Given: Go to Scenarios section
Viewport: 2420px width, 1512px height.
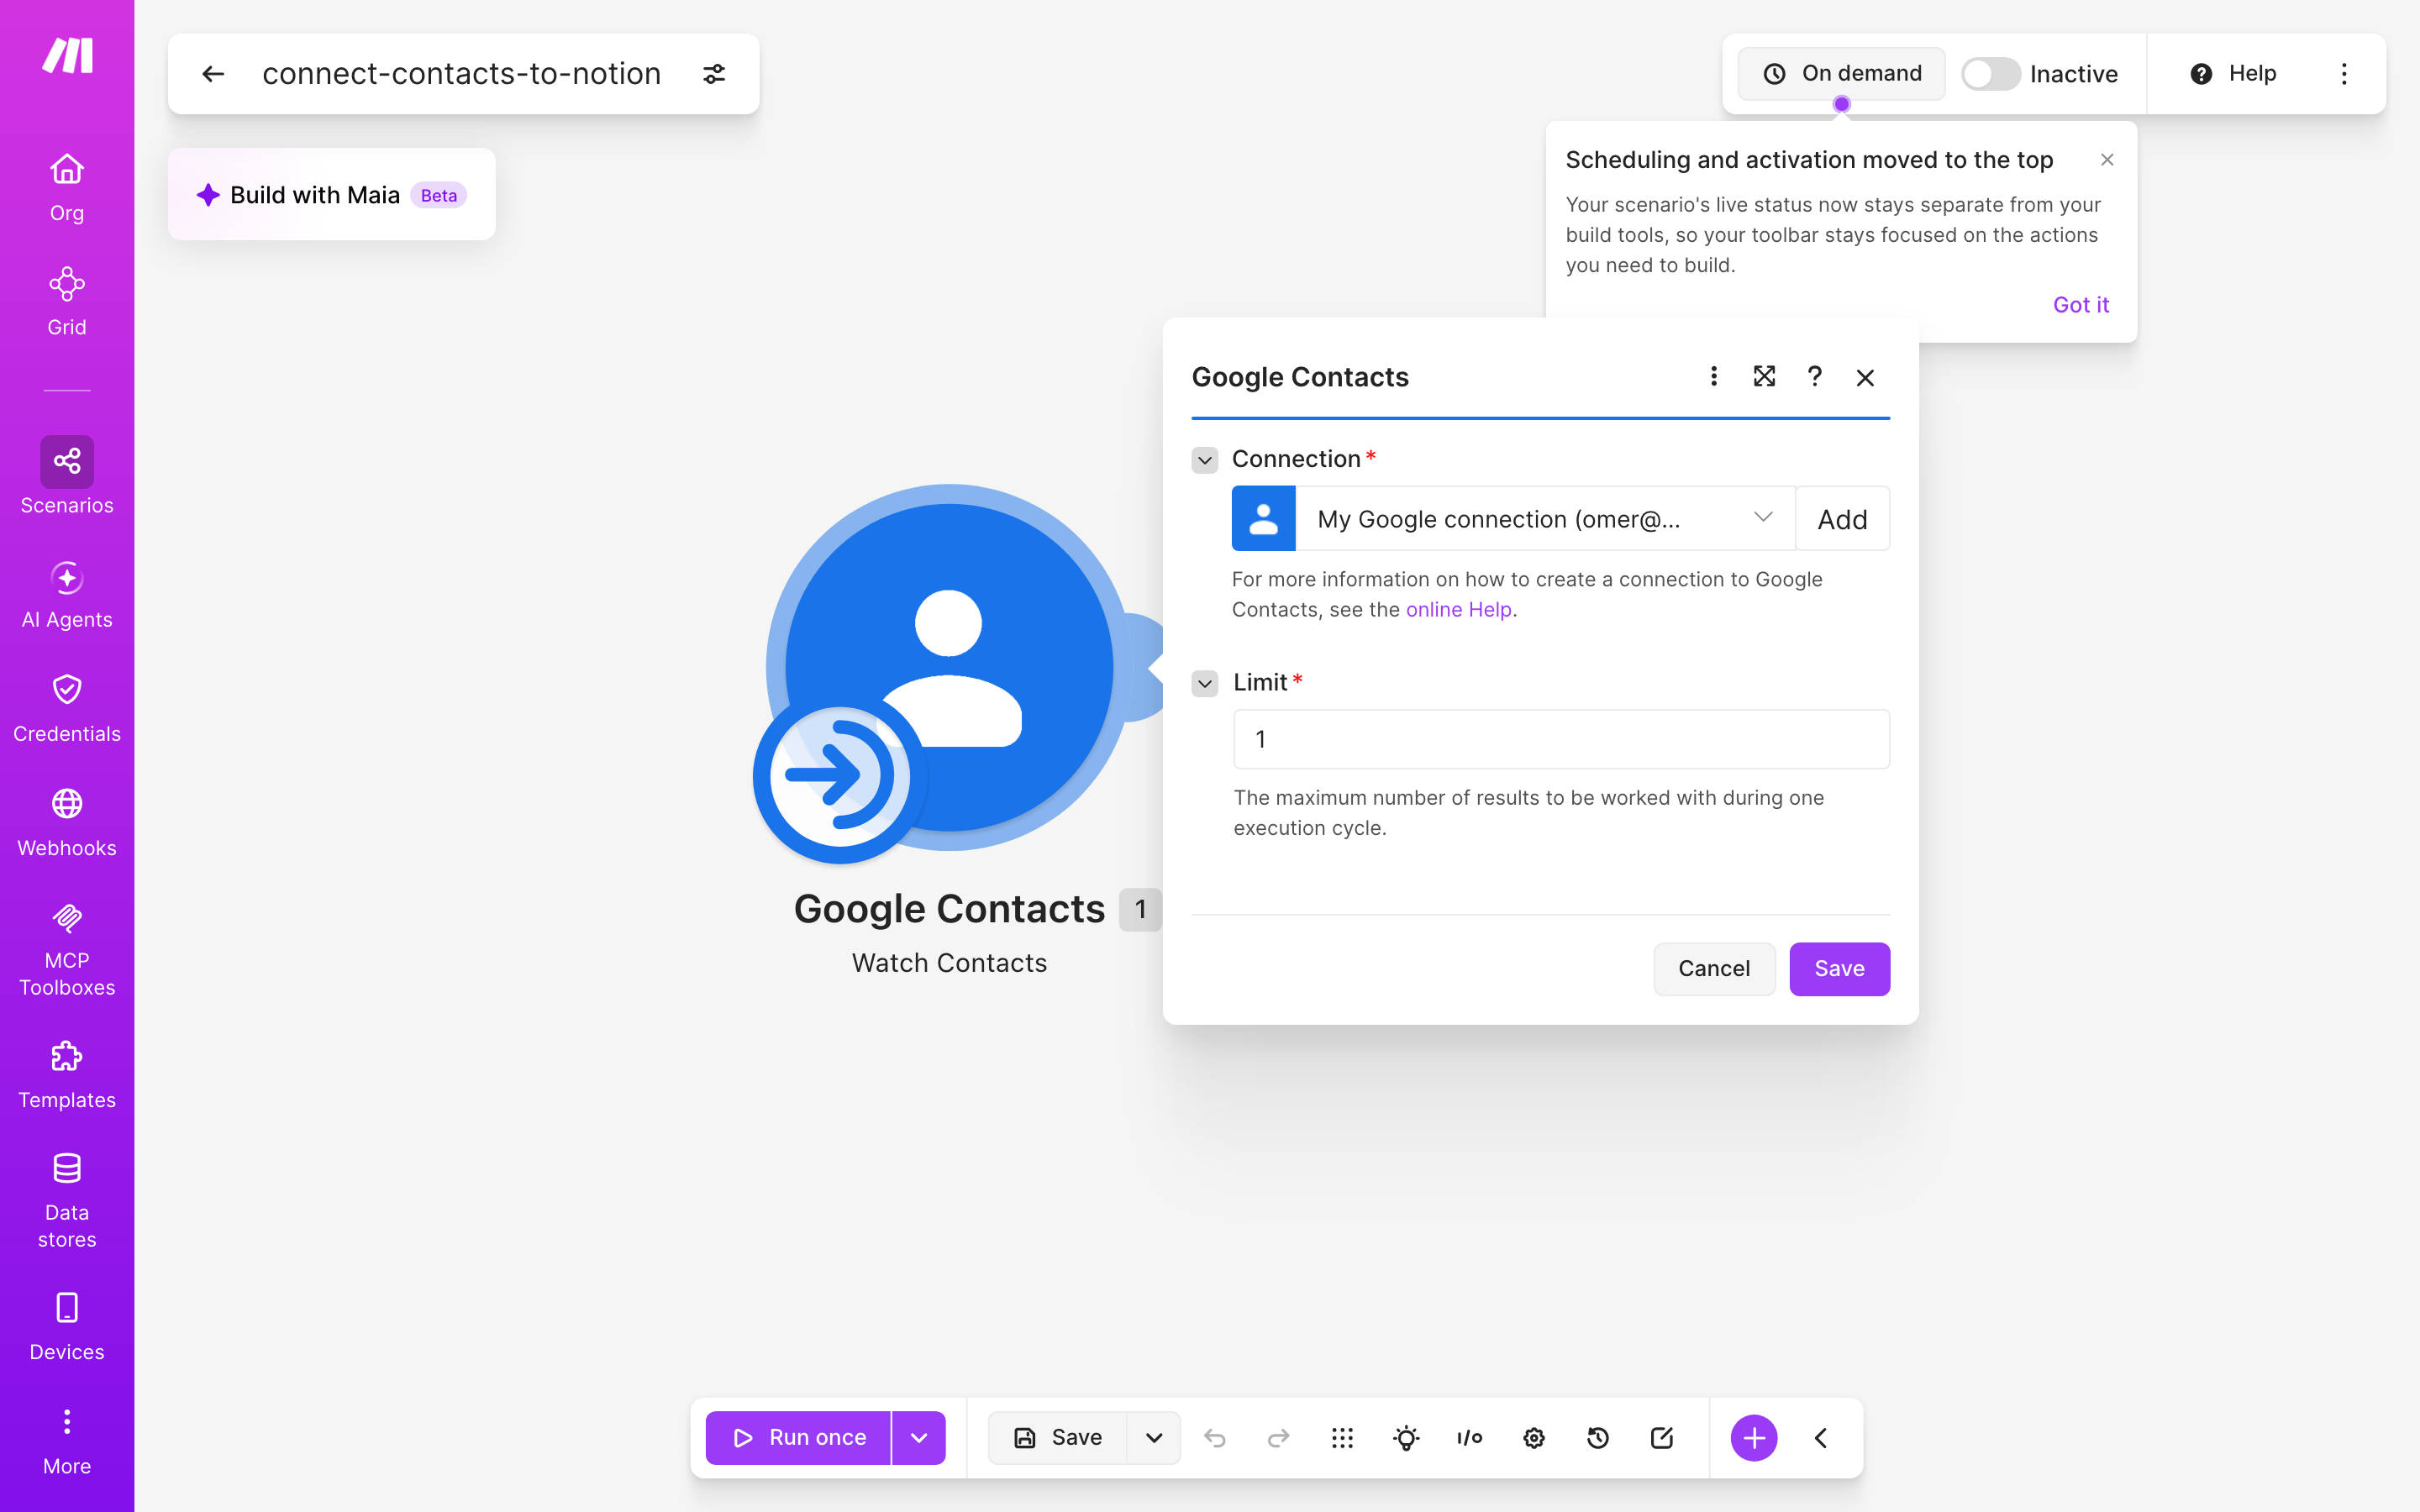Looking at the screenshot, I should coord(67,476).
